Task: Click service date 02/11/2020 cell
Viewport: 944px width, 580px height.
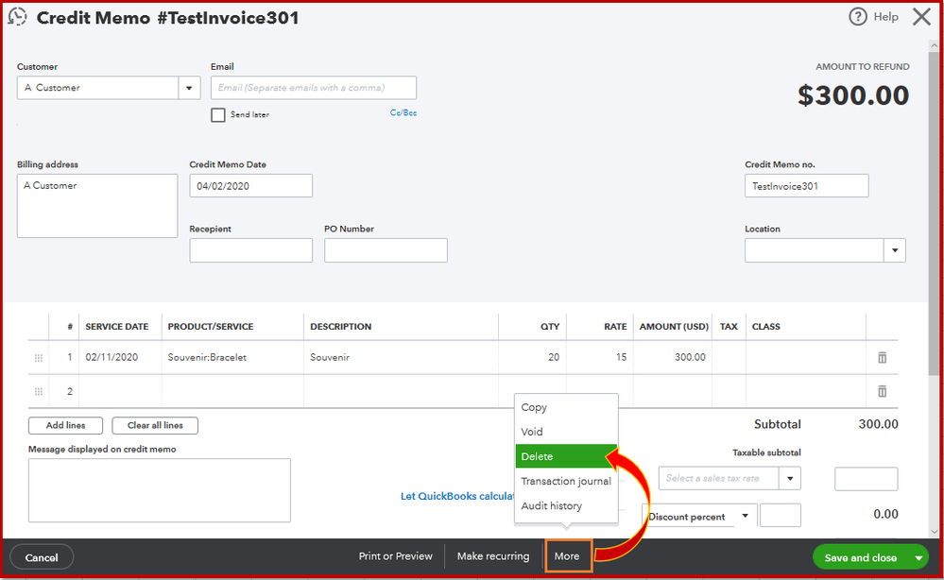Action: pos(120,357)
